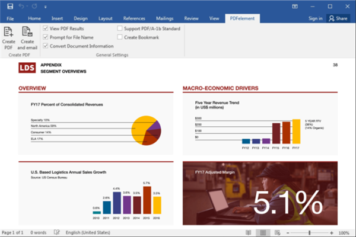Click the Sign in link
The height and width of the screenshot is (237, 356).
pyautogui.click(x=316, y=18)
